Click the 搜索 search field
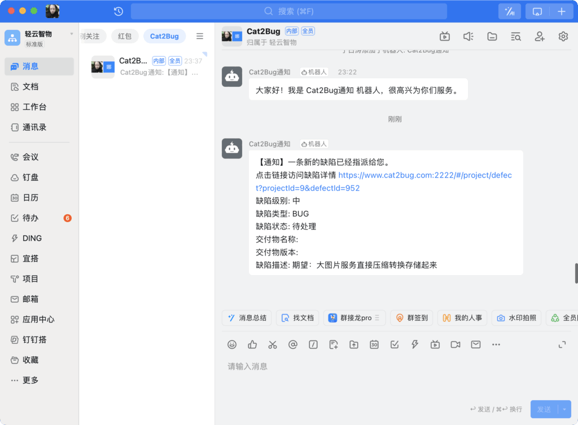This screenshot has width=578, height=425. click(x=289, y=11)
